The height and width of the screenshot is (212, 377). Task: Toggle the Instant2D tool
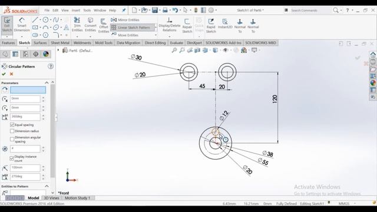click(x=225, y=24)
